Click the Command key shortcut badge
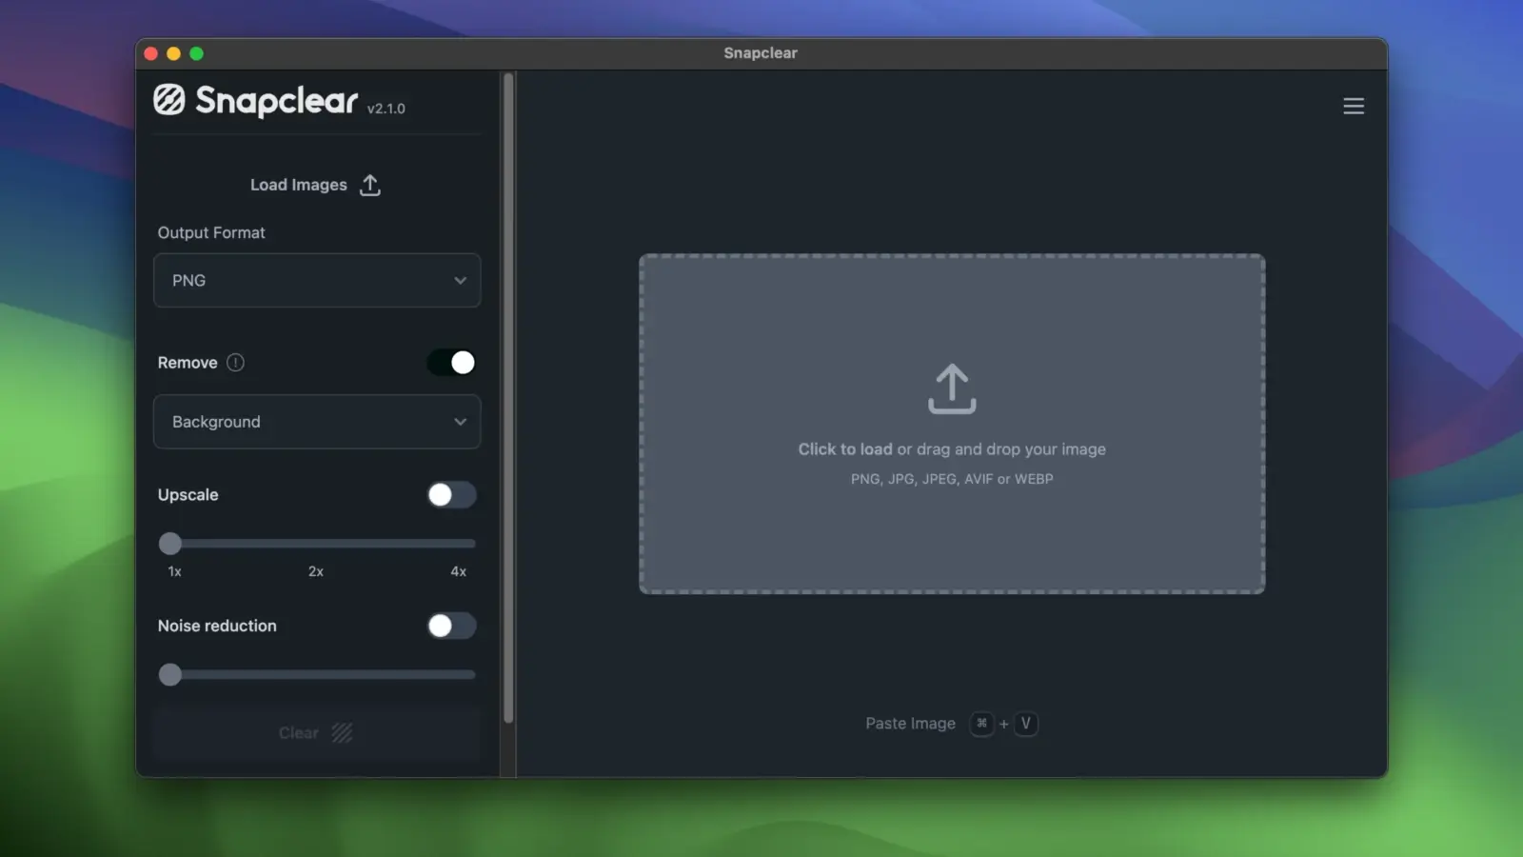The height and width of the screenshot is (857, 1523). [x=981, y=724]
